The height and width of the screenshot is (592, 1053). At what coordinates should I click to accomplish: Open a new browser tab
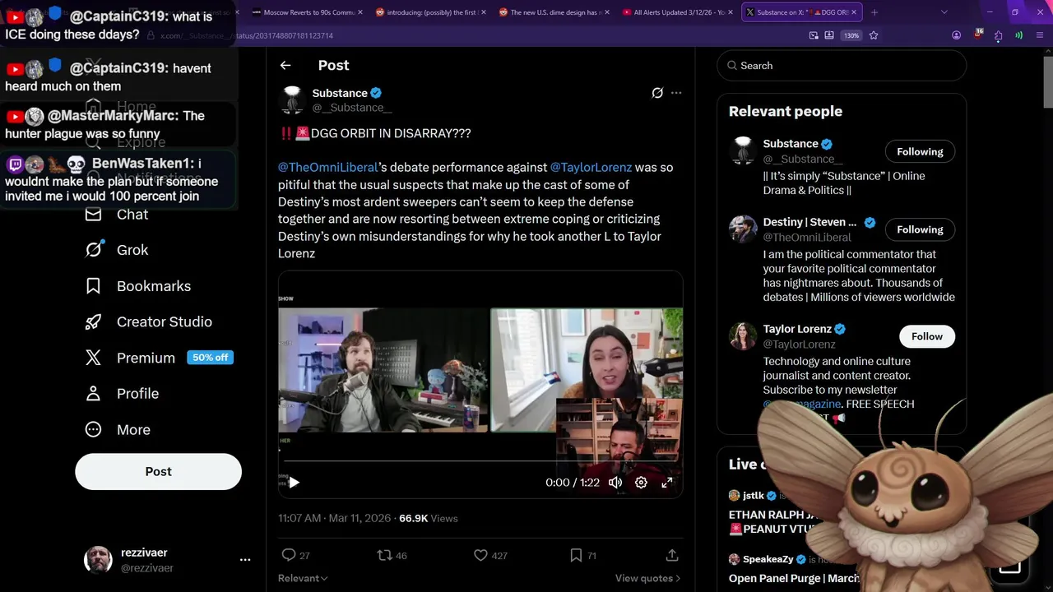click(874, 12)
